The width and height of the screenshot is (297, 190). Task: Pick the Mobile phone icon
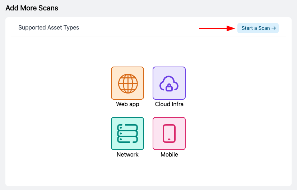click(169, 134)
